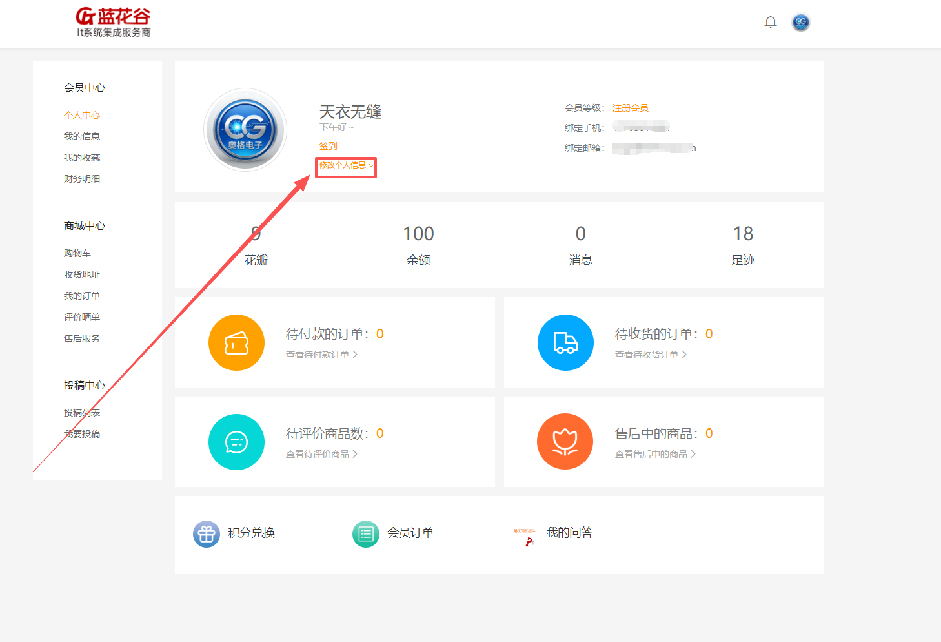Click 查看待付款订单 link
This screenshot has height=642, width=941.
318,354
